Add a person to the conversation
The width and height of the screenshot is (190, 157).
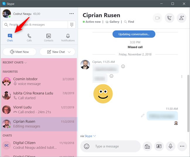pos(181,18)
